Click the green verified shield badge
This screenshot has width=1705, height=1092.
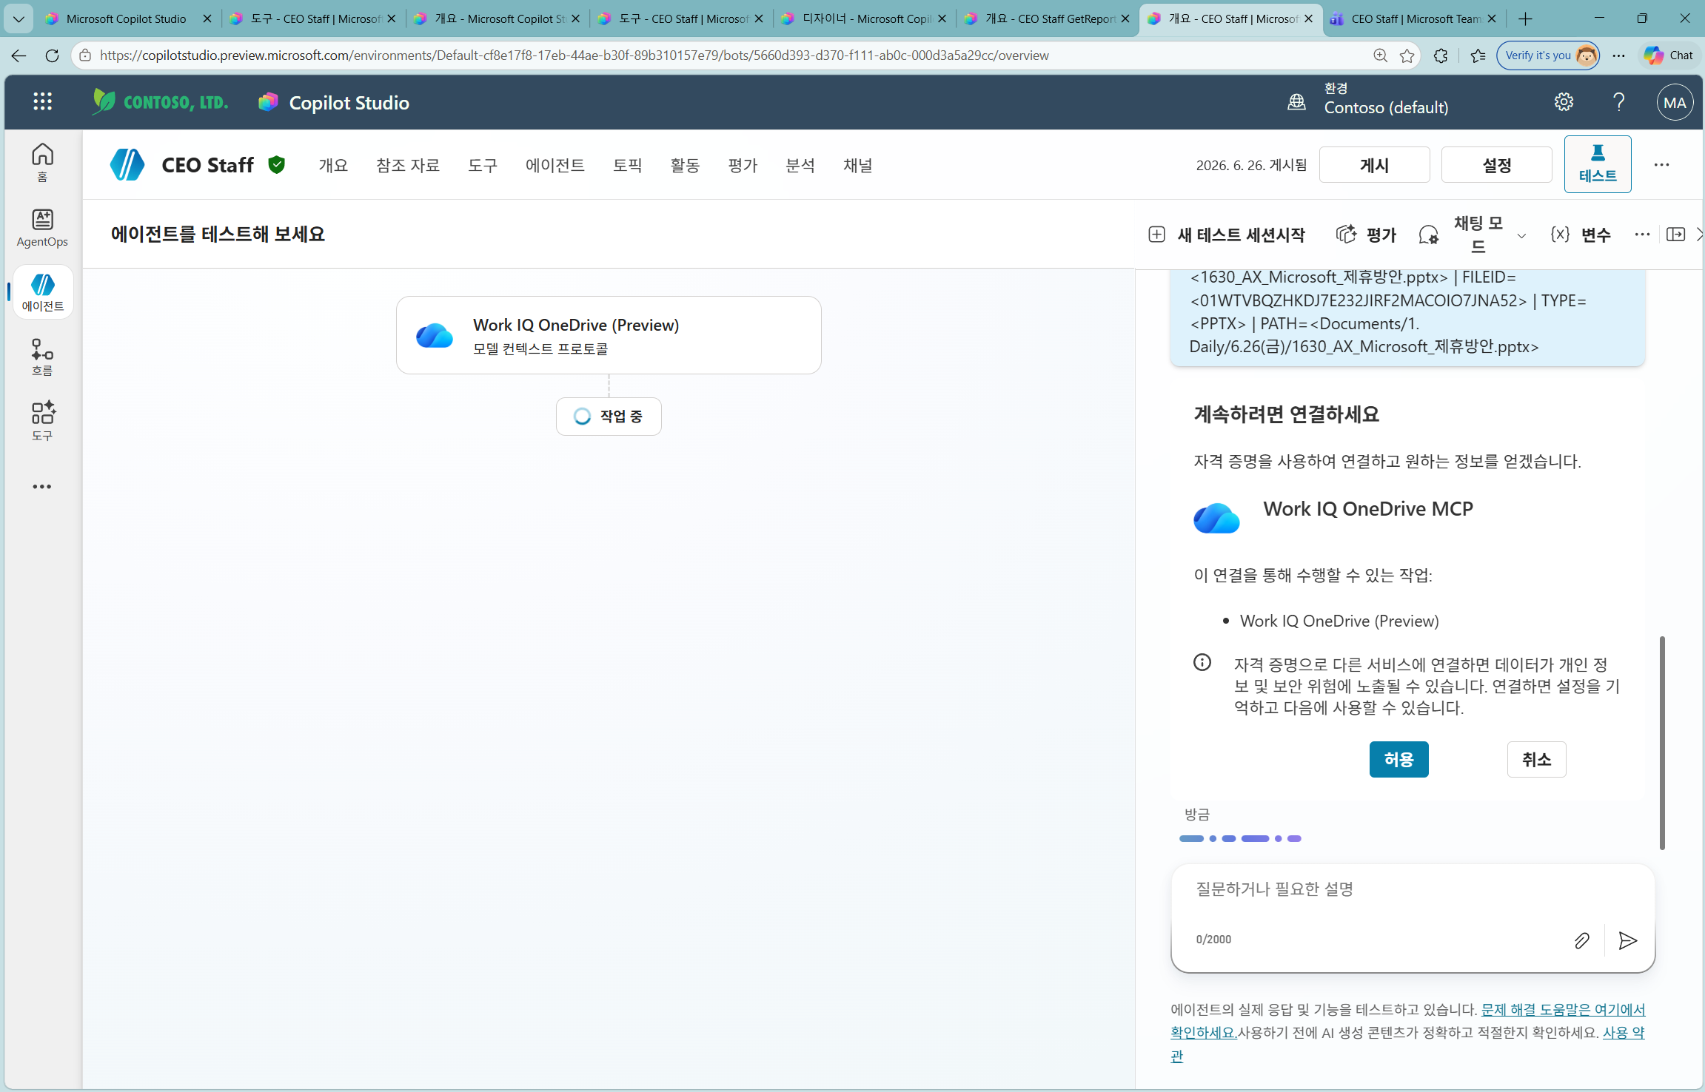coord(277,164)
